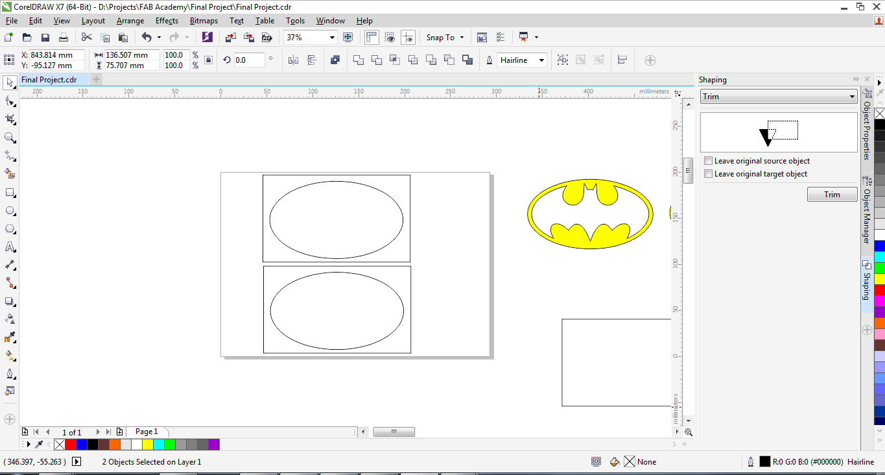885x475 pixels.
Task: Open the Hairline outline width dropdown
Action: click(x=541, y=60)
